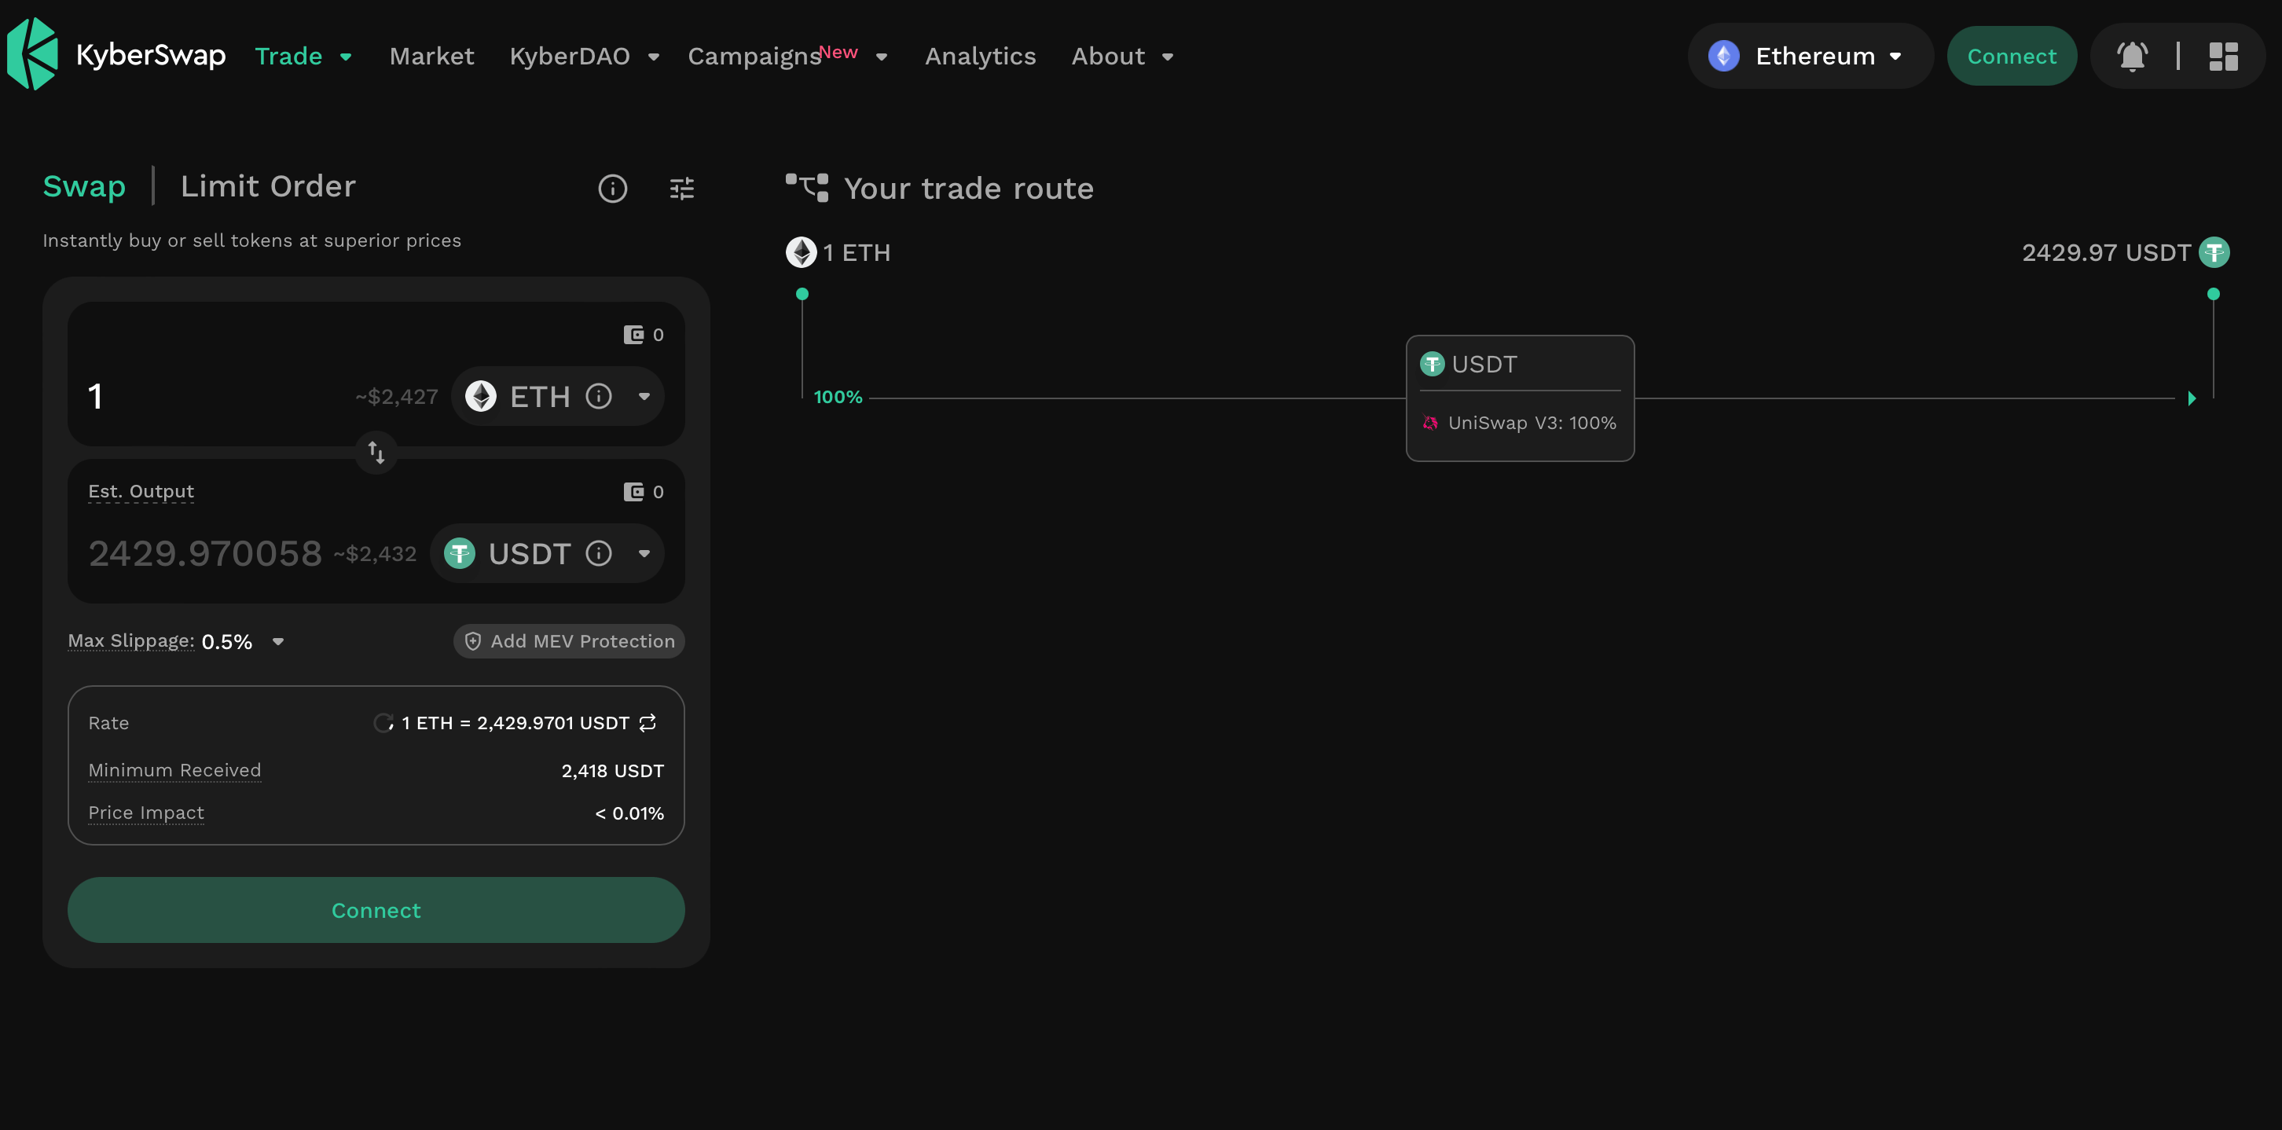Click the swap direction arrows icon
The image size is (2282, 1130).
click(x=376, y=453)
